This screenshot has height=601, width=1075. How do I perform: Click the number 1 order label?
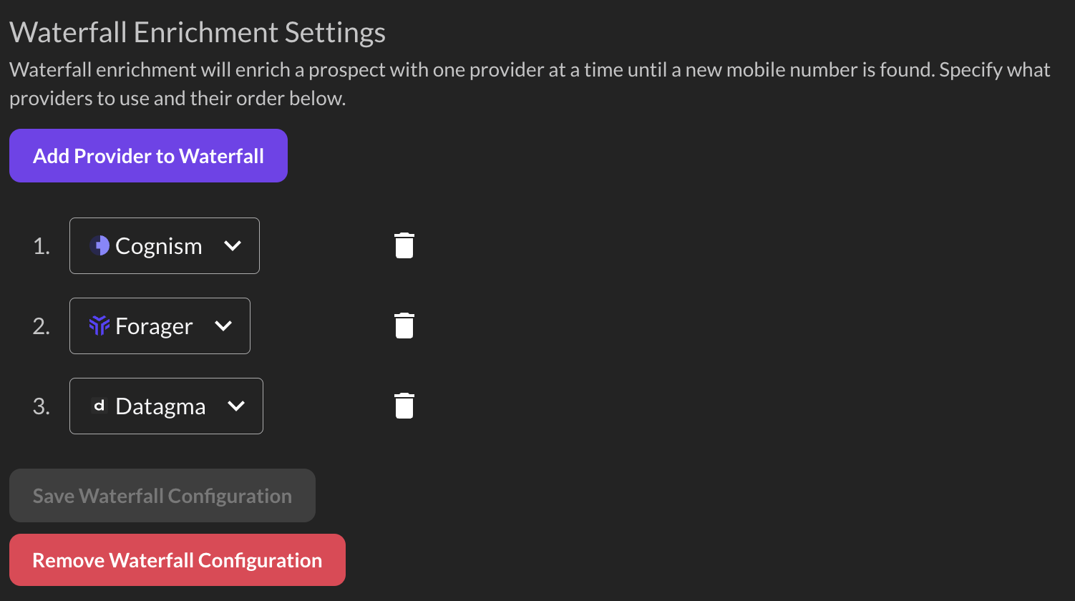[42, 245]
